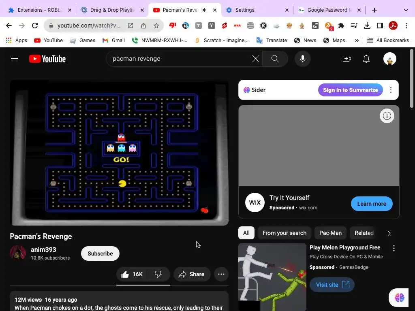Open the ad info icon

coord(387,116)
